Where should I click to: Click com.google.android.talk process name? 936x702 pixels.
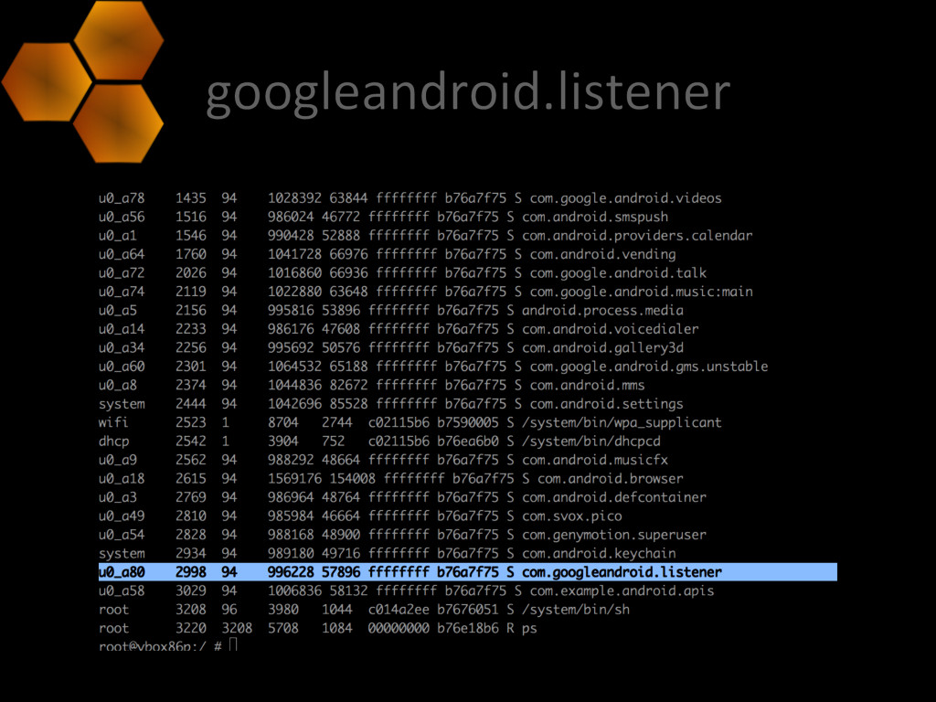[x=618, y=272]
